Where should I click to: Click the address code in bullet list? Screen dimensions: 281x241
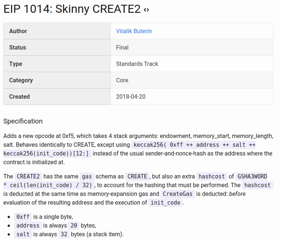point(28,225)
